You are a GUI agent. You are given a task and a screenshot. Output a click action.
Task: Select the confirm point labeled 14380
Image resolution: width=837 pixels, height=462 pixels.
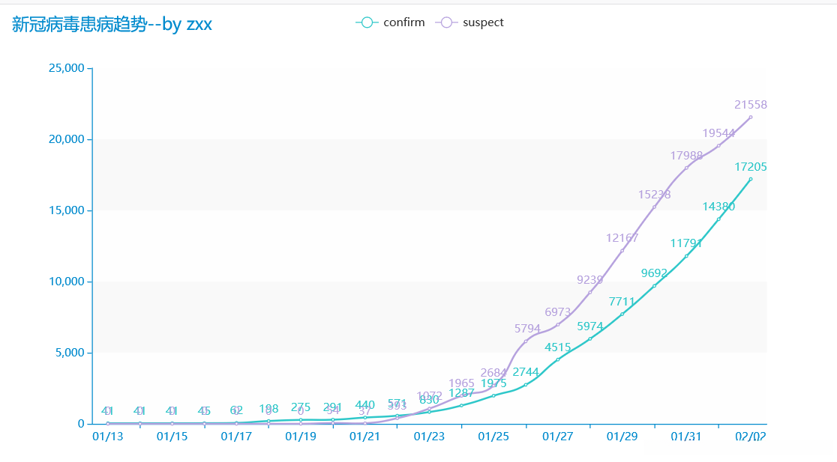click(x=718, y=219)
